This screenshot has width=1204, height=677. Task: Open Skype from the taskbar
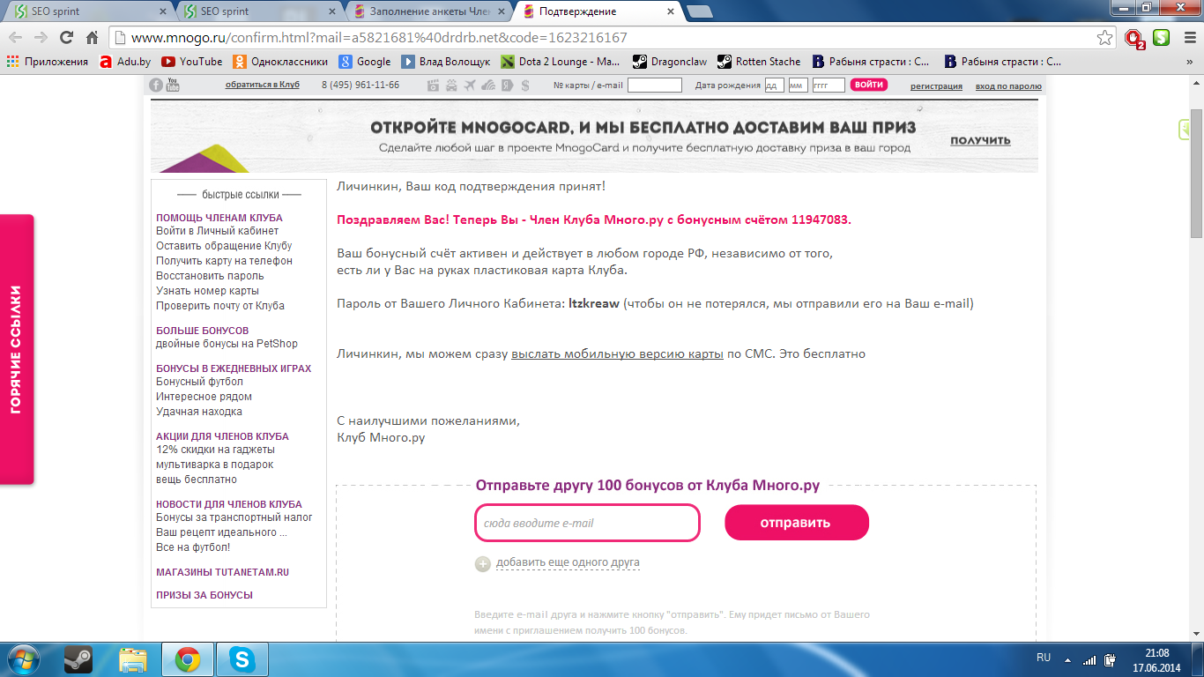(x=241, y=659)
